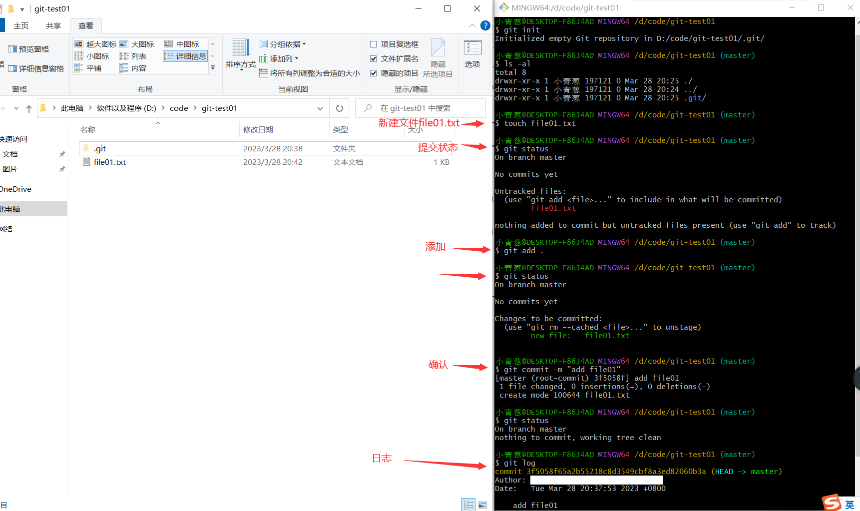Open the Share (共享) ribbon tab

point(53,25)
